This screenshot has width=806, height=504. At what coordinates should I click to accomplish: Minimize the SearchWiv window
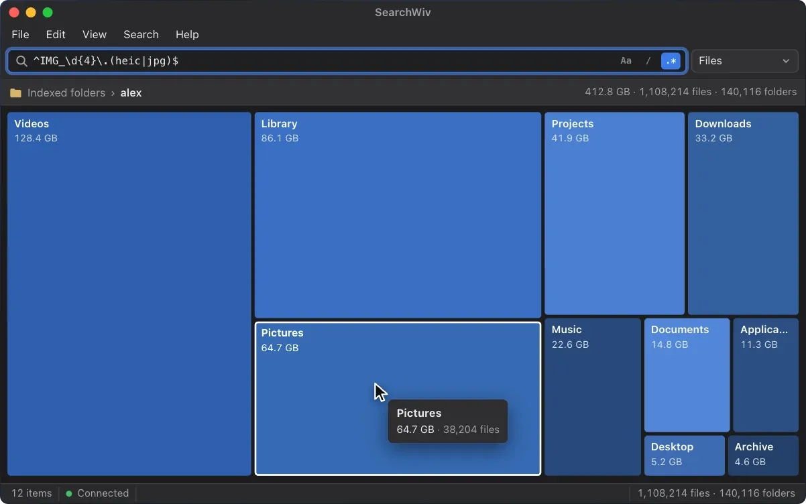click(30, 13)
